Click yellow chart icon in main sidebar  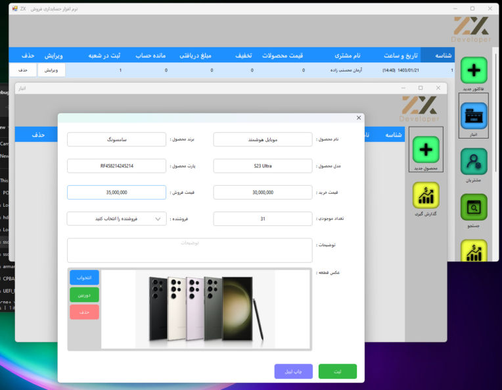pyautogui.click(x=474, y=251)
